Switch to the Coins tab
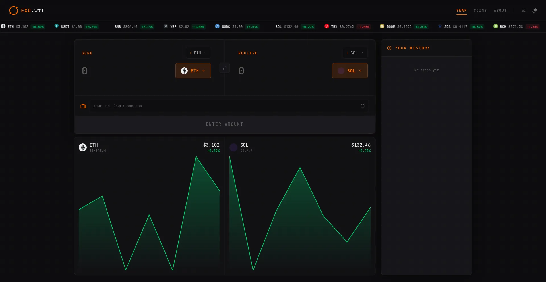Viewport: 546px width, 282px height. pos(480,11)
